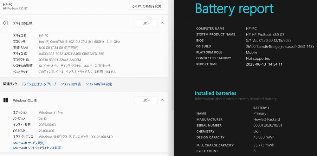Click the SERIAL NUMBER label in battery report
Screen dimensions: 317x156
(209, 126)
